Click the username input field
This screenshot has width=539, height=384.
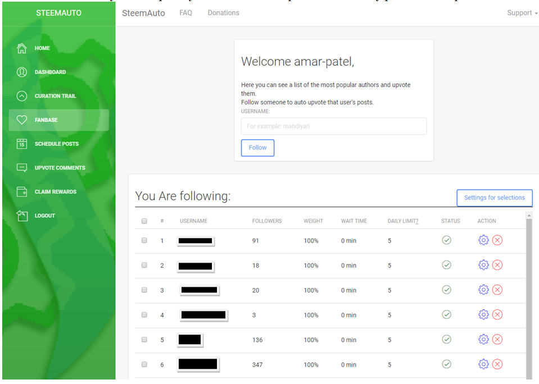pos(334,126)
